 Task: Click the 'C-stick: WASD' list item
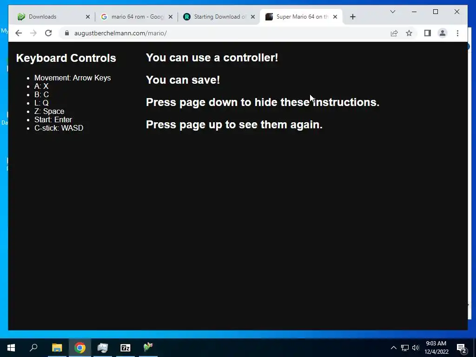(x=59, y=128)
